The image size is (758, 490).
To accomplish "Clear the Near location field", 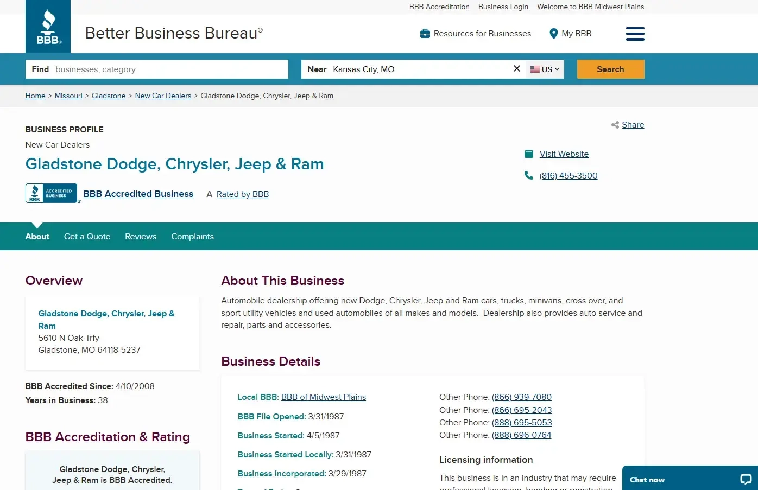I will [x=516, y=68].
